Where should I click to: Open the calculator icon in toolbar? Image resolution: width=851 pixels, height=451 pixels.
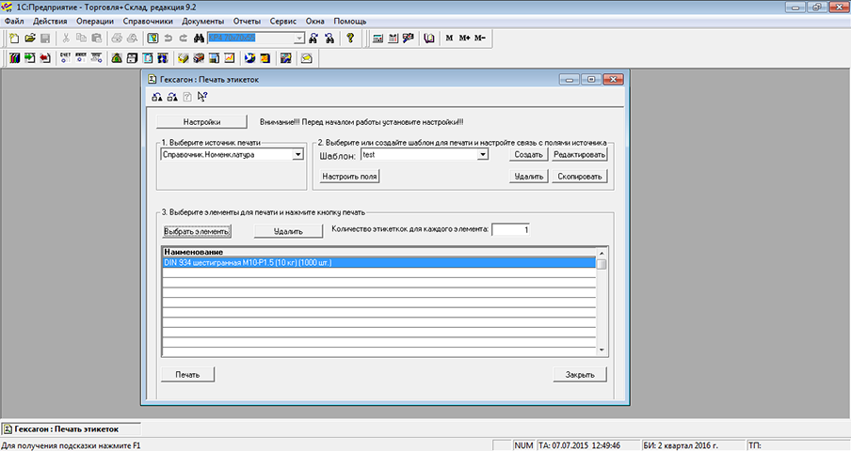click(x=378, y=39)
